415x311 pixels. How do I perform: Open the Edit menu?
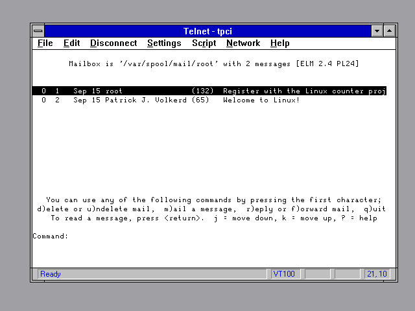tap(71, 43)
